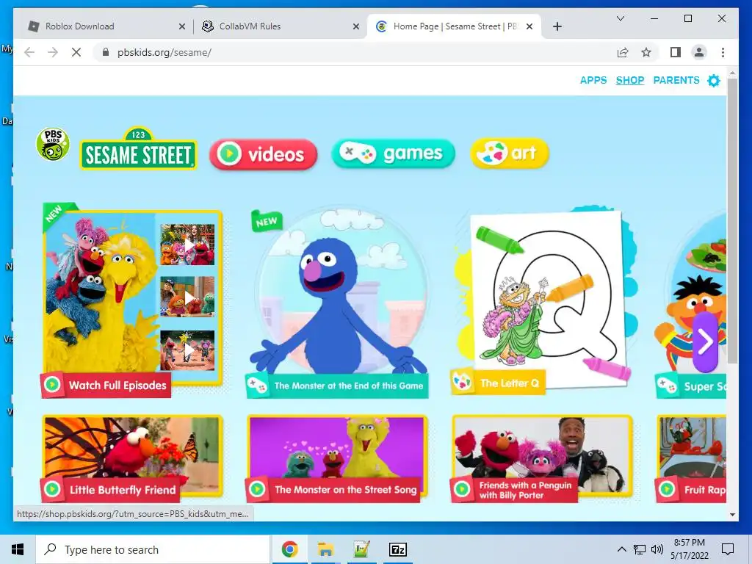
Task: Select the Sesame Street Home Page tab
Action: coord(453,26)
